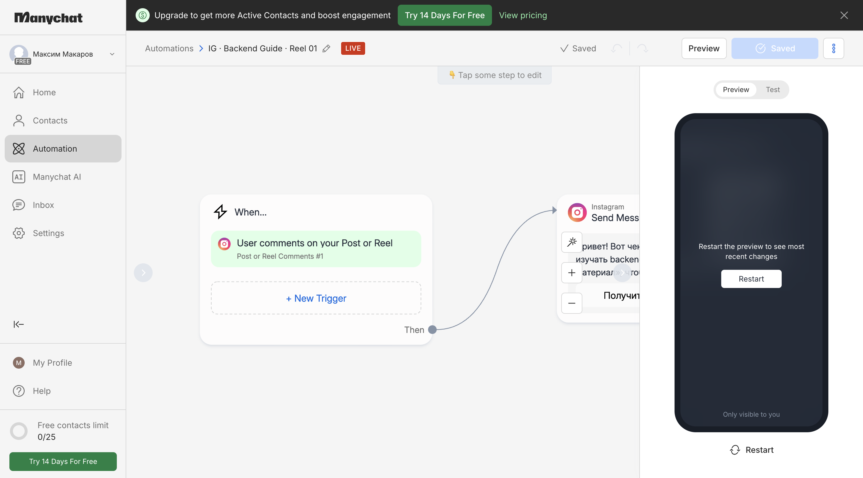
Task: Add a New Trigger
Action: coord(316,298)
